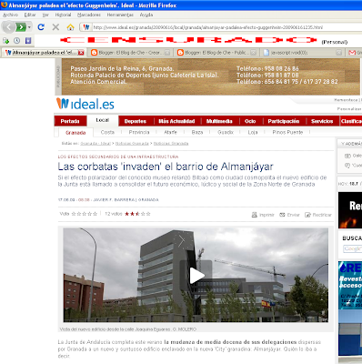Select the Atarfe subsection
Viewport: 362px width, 364px height.
[171, 132]
